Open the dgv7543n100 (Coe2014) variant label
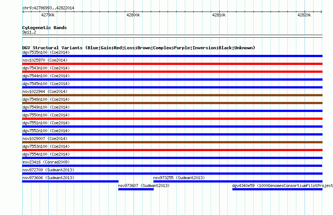 (x=46, y=68)
